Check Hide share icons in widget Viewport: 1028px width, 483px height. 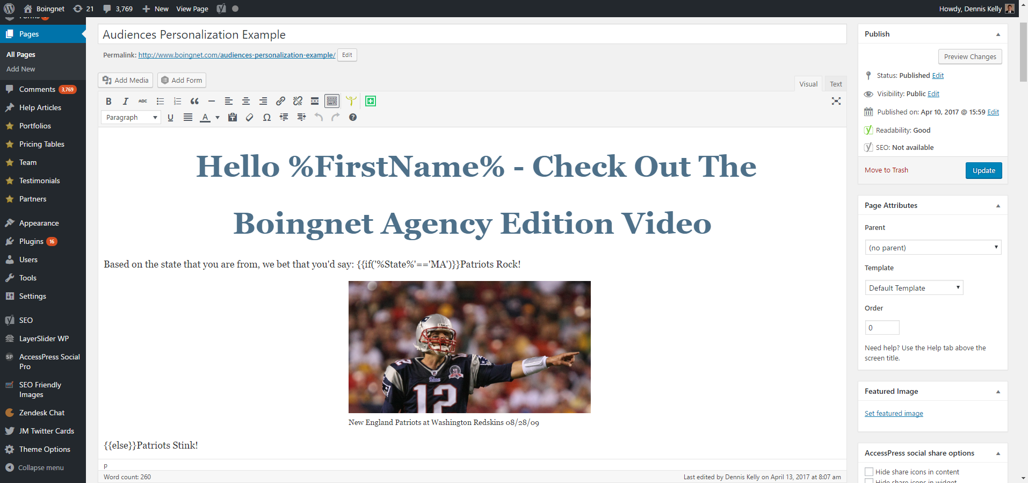pyautogui.click(x=869, y=481)
